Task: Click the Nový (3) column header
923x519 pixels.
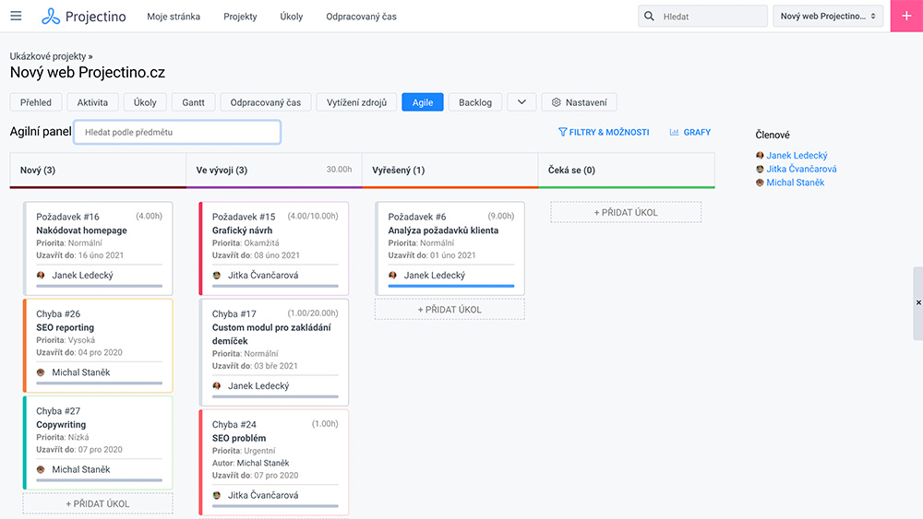Action: (98, 170)
